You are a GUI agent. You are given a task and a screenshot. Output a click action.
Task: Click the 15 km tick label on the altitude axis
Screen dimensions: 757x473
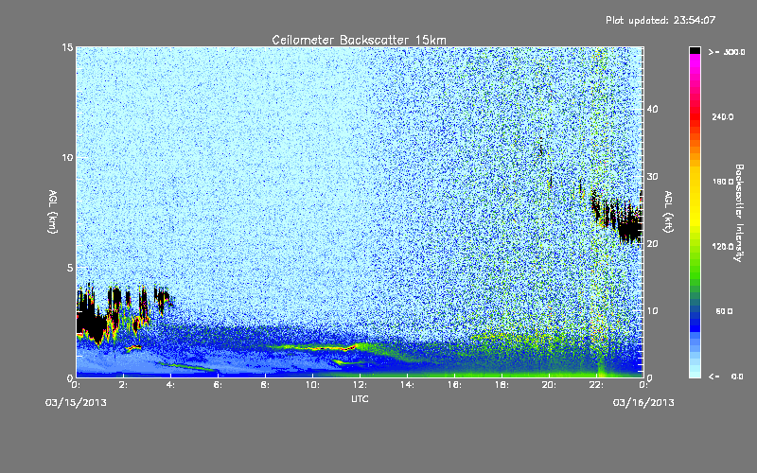click(x=67, y=47)
